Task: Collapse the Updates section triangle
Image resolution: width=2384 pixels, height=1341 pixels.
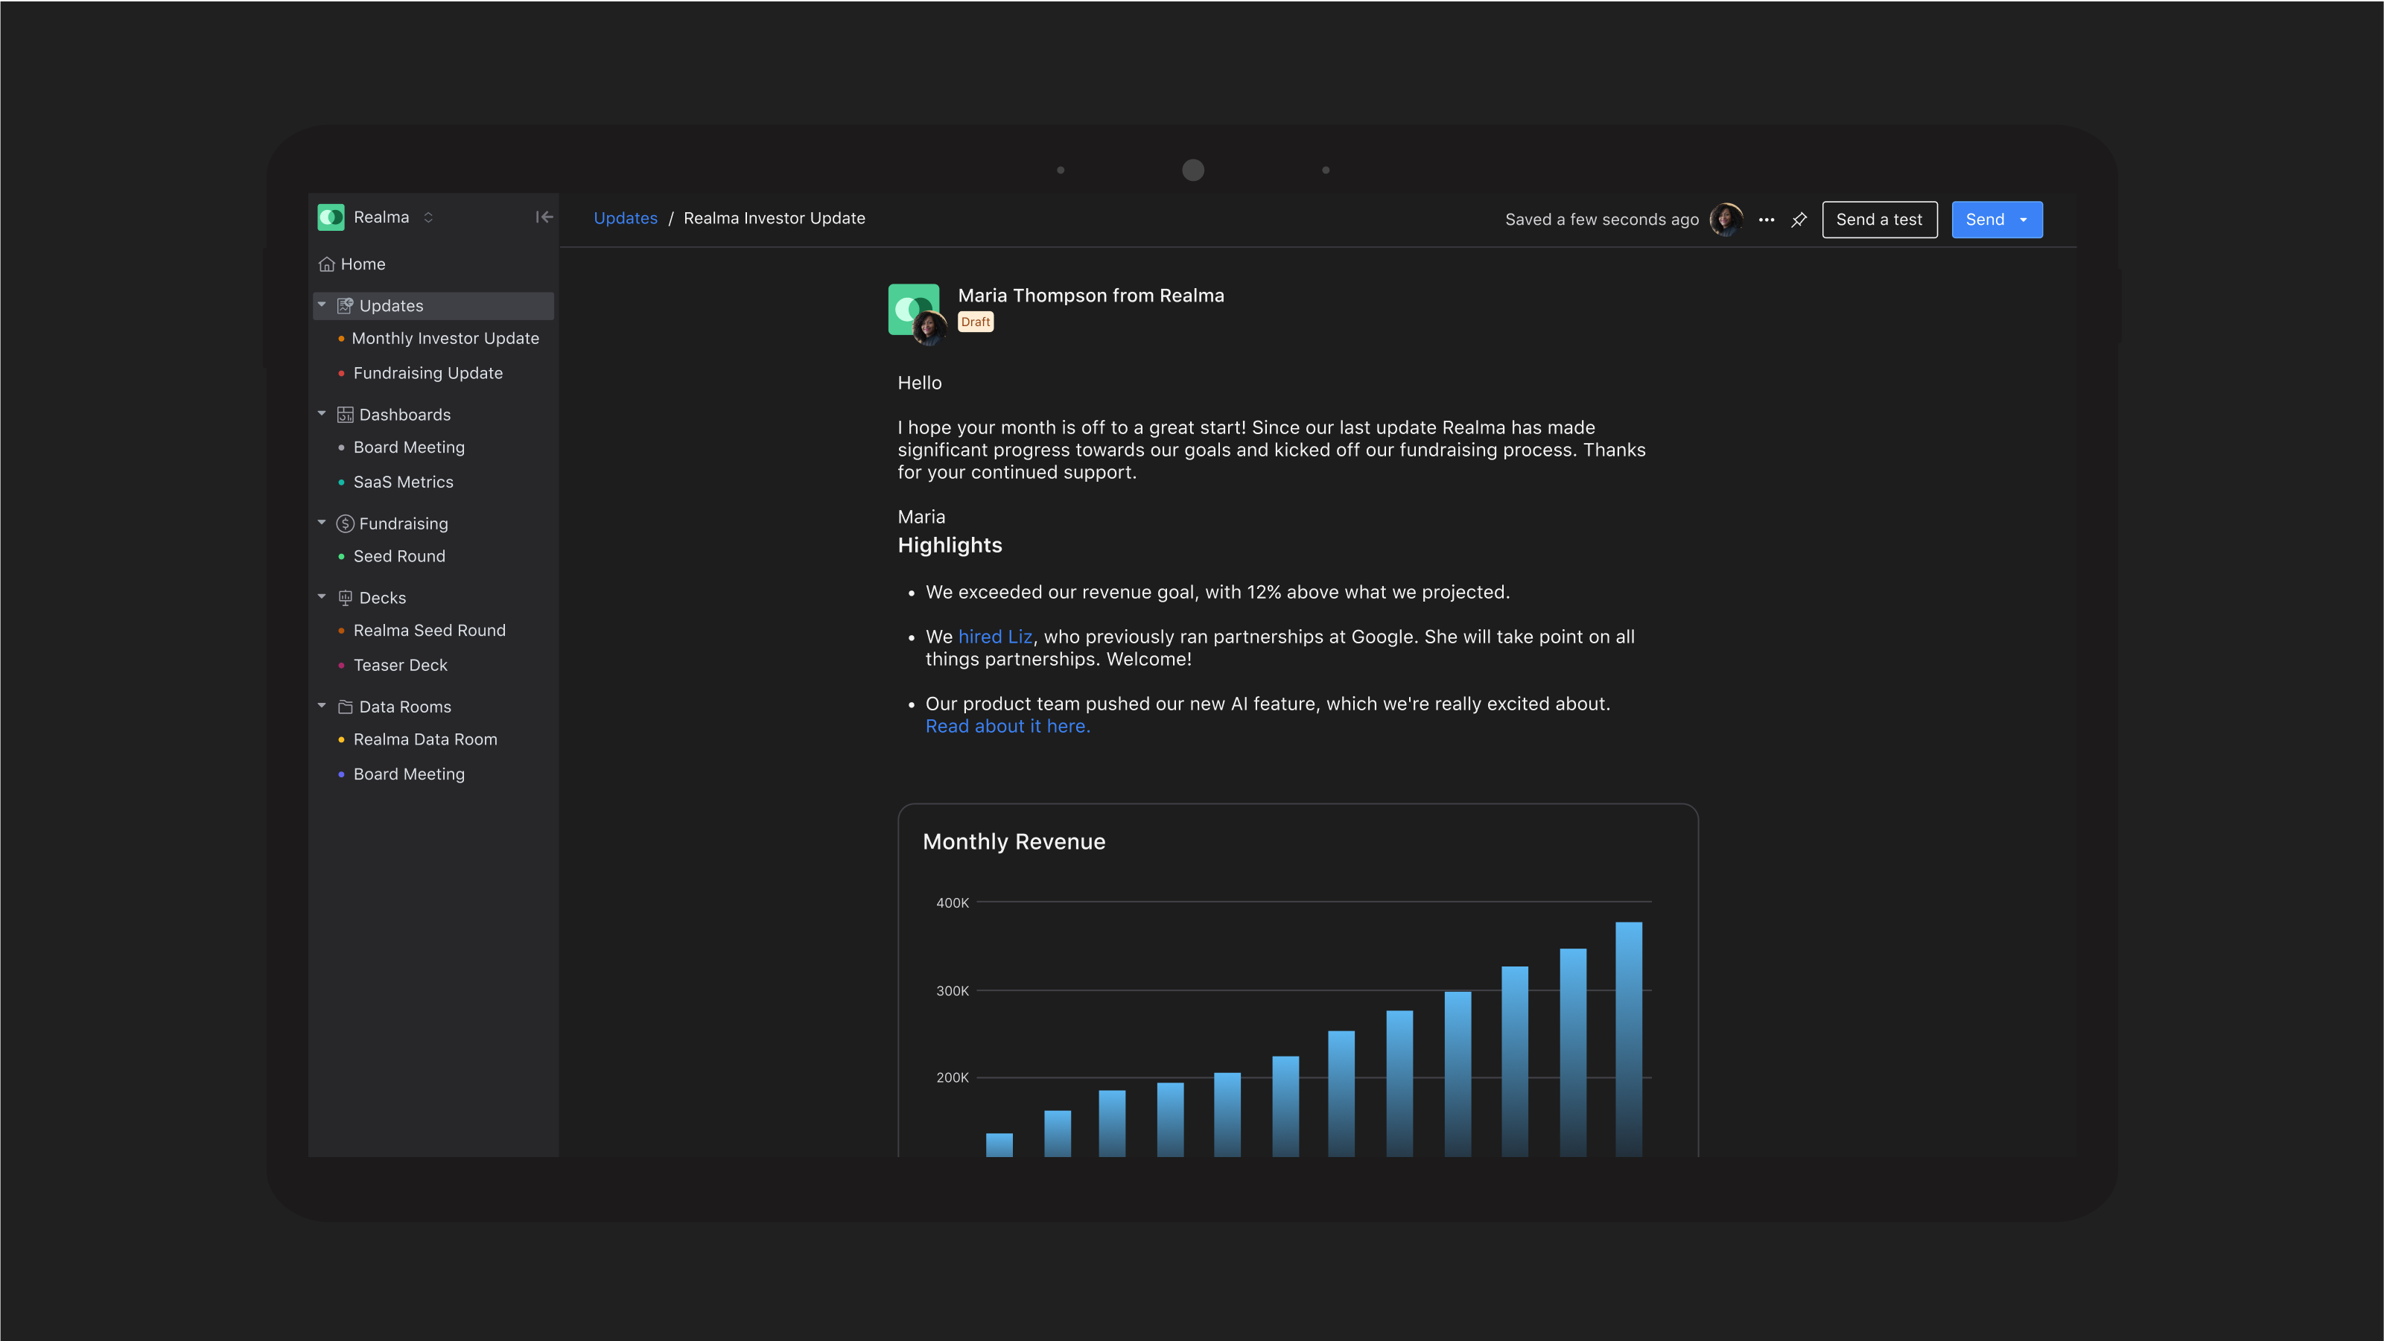Action: [x=322, y=305]
